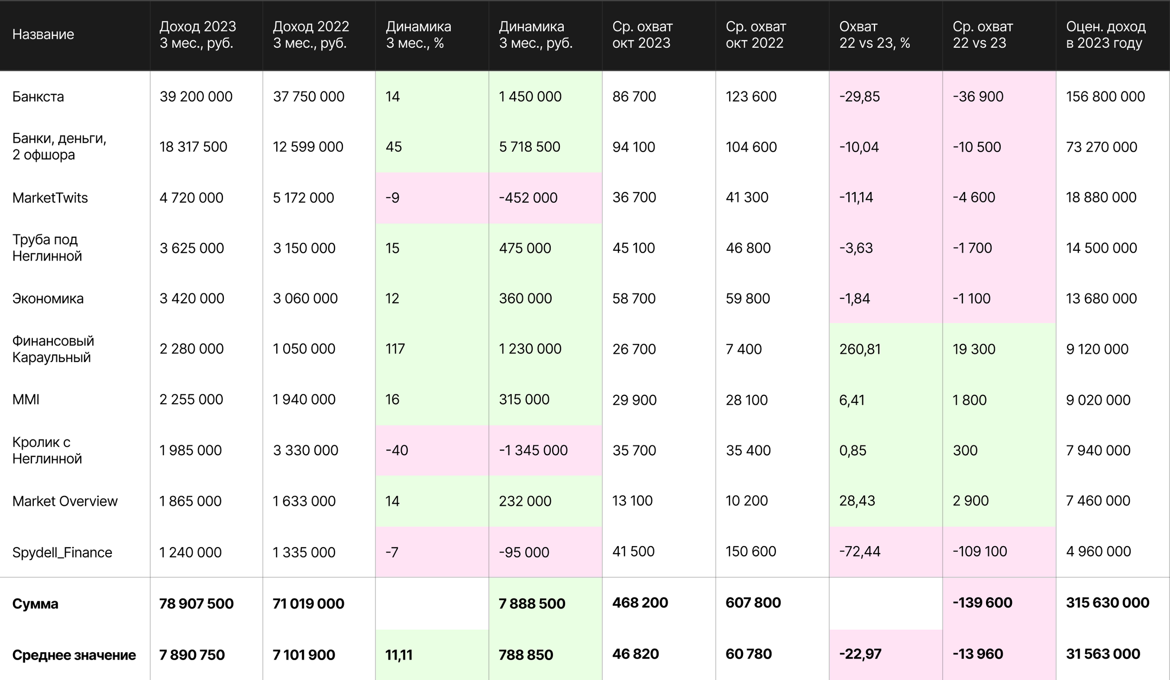Click the "Доход 2023 3 мес., руб." header

point(198,34)
